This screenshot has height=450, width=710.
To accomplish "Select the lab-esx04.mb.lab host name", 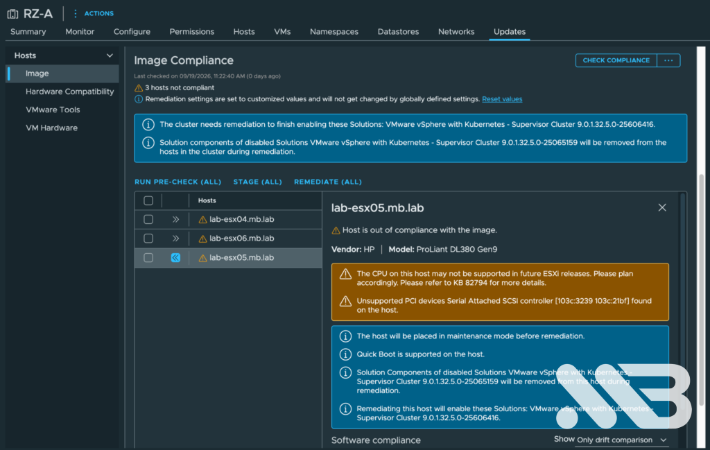I will point(242,219).
